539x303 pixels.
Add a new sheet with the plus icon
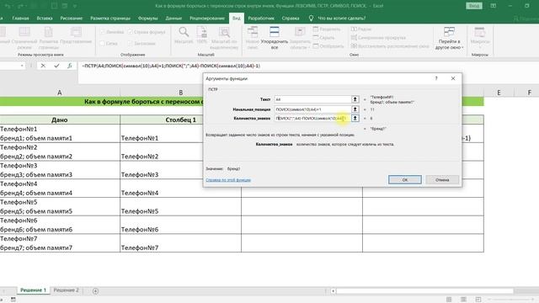point(95,291)
